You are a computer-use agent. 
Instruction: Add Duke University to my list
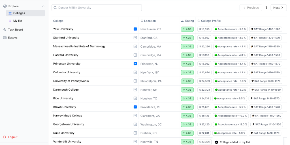[x=135, y=133]
